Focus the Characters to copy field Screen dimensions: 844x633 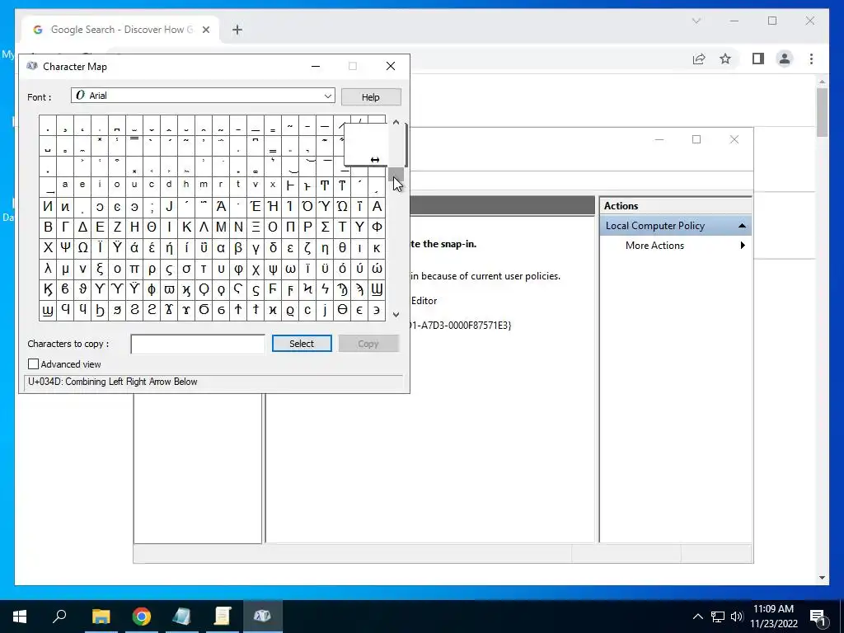click(x=198, y=344)
